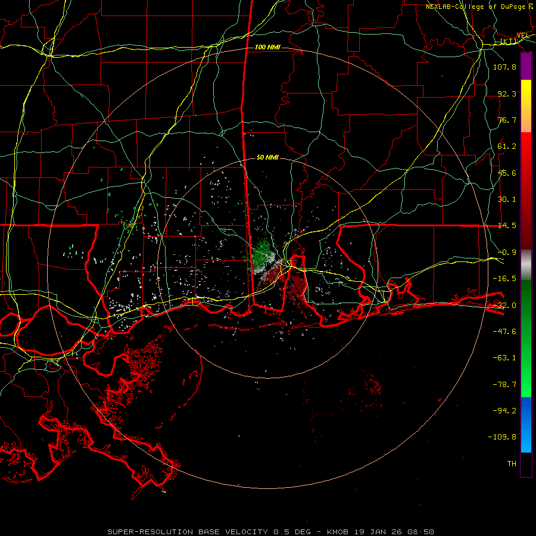
Task: Pick the yellow-orange segment of the color bar
Action: [x=526, y=106]
